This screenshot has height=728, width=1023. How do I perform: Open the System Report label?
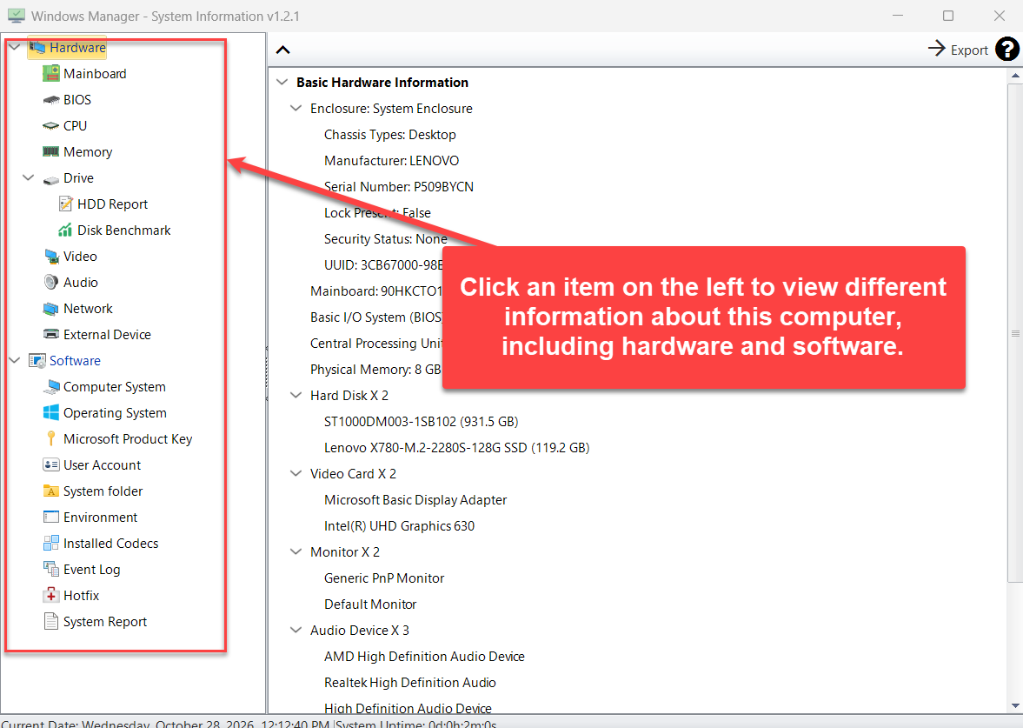(105, 622)
